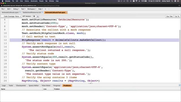
Task: Click the Salesforce URL address field
Action: coord(31,6)
